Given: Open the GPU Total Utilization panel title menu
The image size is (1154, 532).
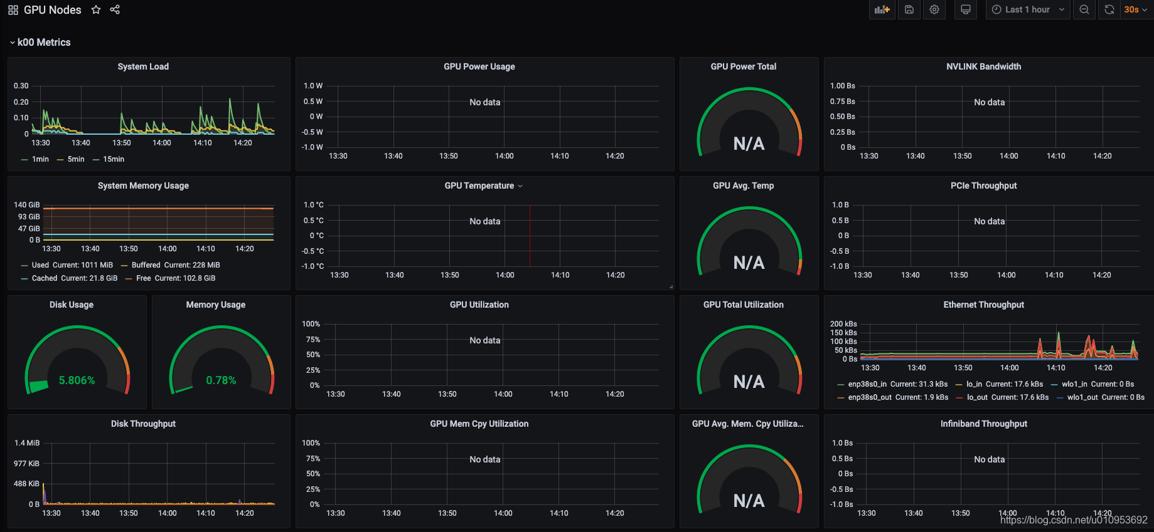Looking at the screenshot, I should pyautogui.click(x=744, y=305).
